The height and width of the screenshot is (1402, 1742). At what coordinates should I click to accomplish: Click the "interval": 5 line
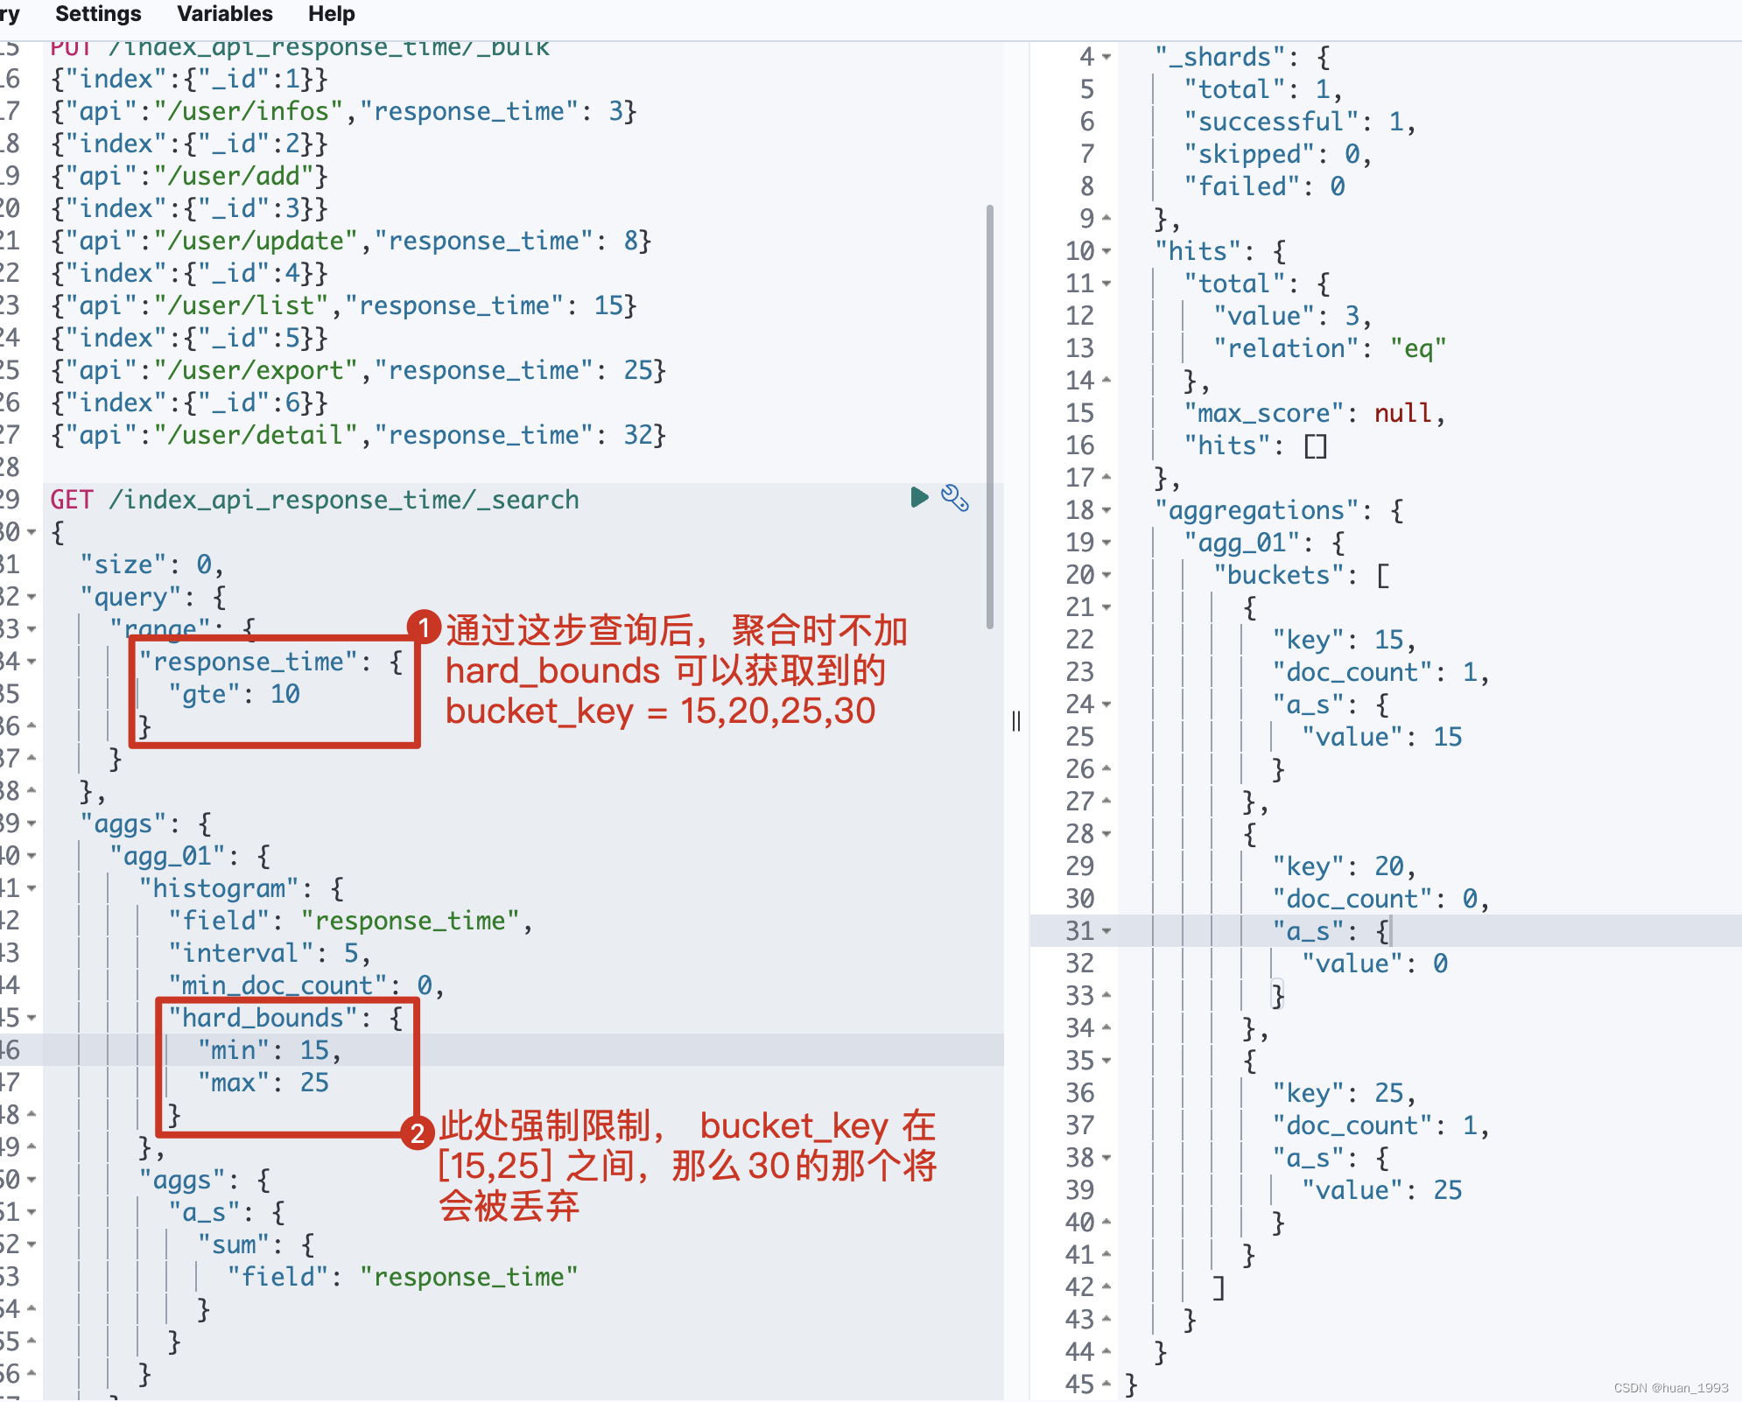pyautogui.click(x=270, y=953)
